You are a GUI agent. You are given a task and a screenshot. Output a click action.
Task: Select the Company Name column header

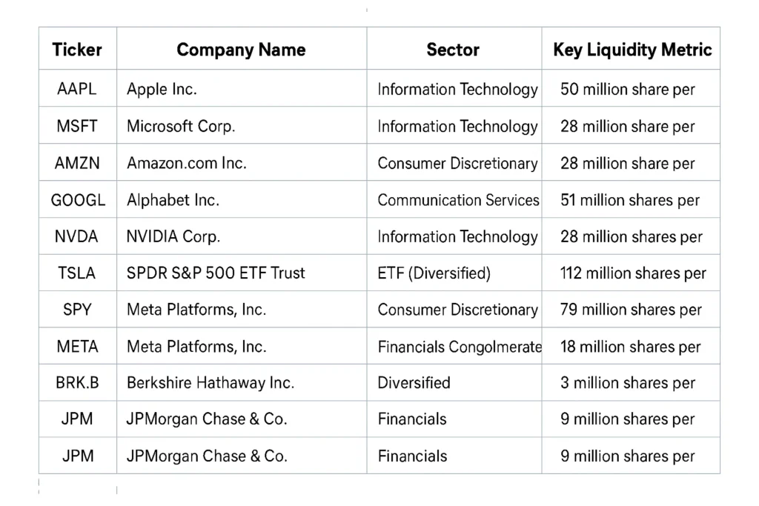(241, 50)
